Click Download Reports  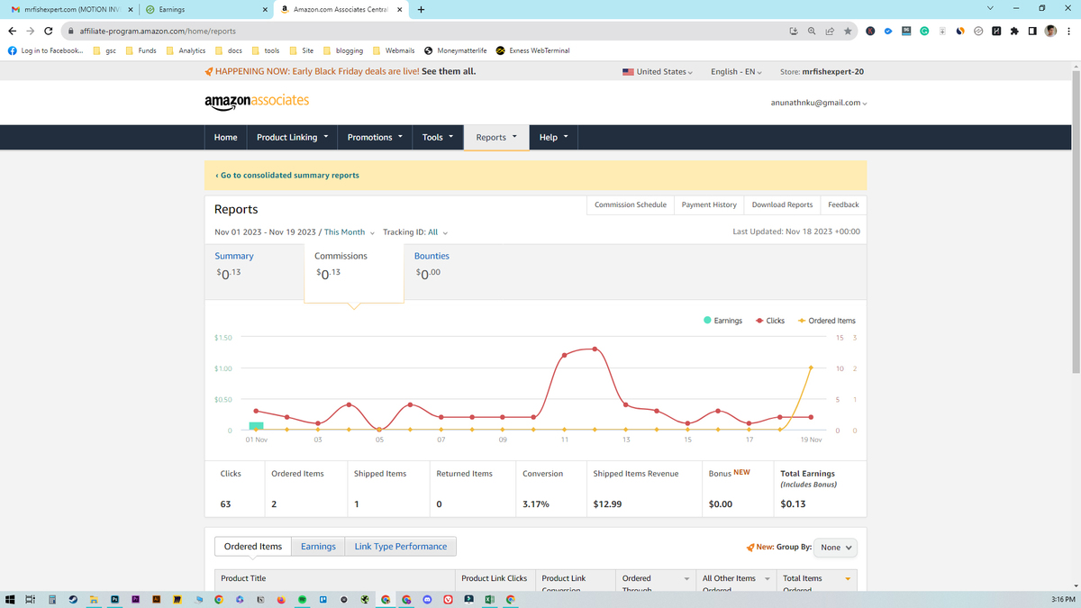782,204
